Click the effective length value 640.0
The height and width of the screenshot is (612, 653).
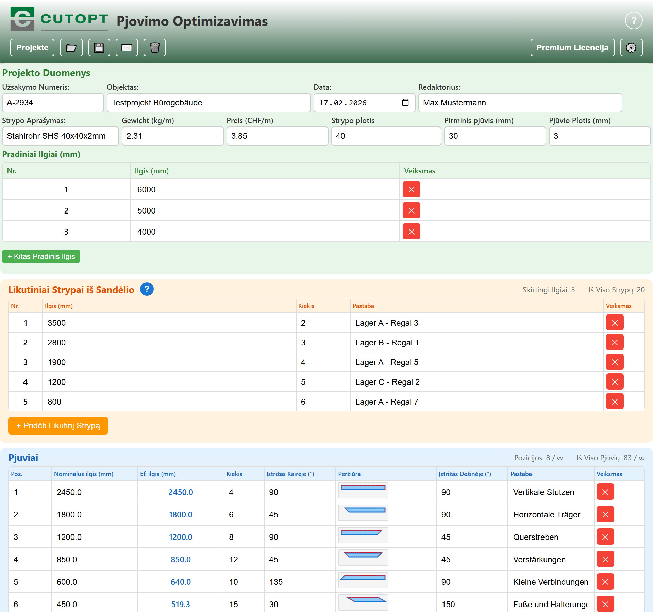181,582
